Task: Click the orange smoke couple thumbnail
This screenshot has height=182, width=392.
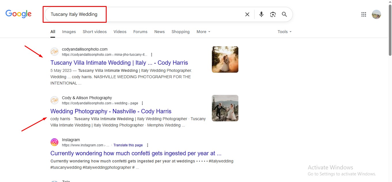Action: coord(225,60)
